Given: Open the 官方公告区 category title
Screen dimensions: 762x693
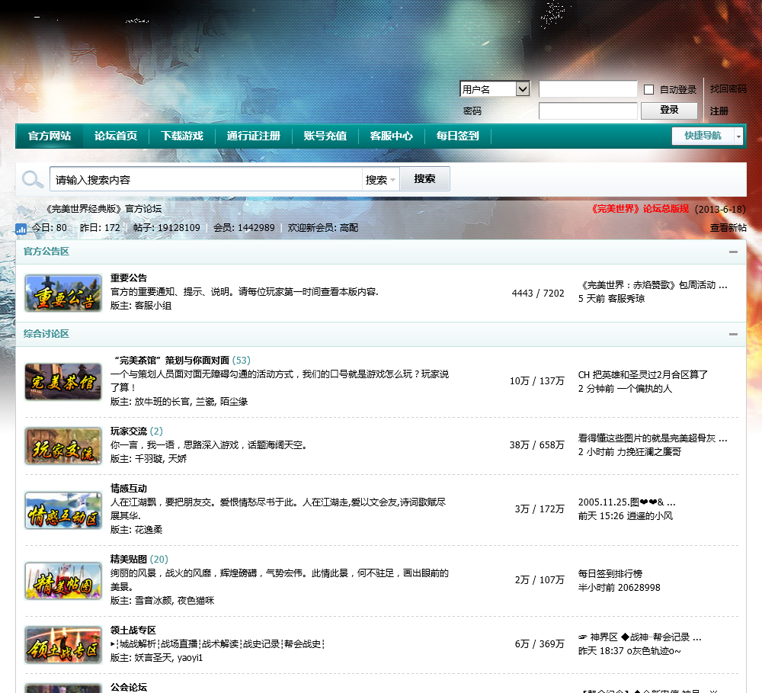Looking at the screenshot, I should (46, 252).
